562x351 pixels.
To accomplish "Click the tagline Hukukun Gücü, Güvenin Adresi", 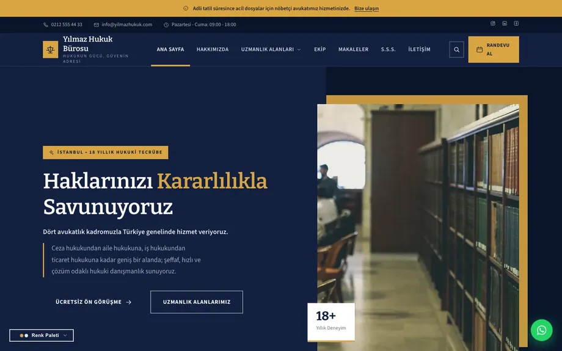I will click(x=96, y=59).
